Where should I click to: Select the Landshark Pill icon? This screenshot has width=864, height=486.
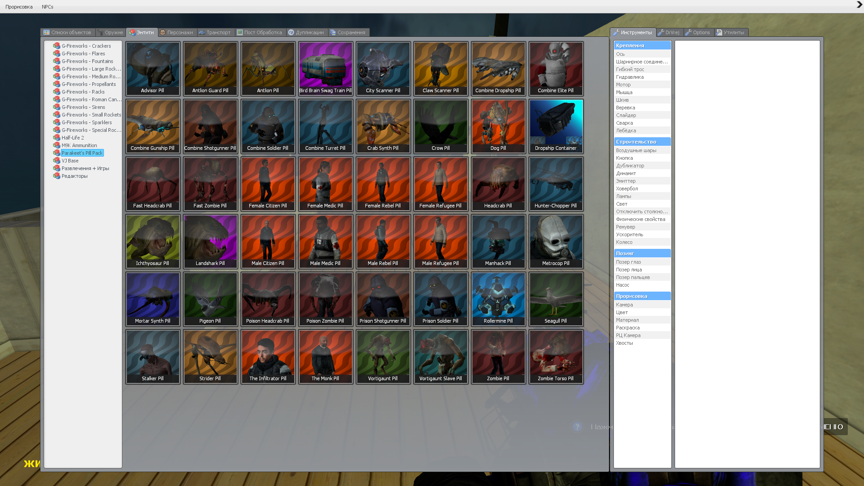click(211, 241)
